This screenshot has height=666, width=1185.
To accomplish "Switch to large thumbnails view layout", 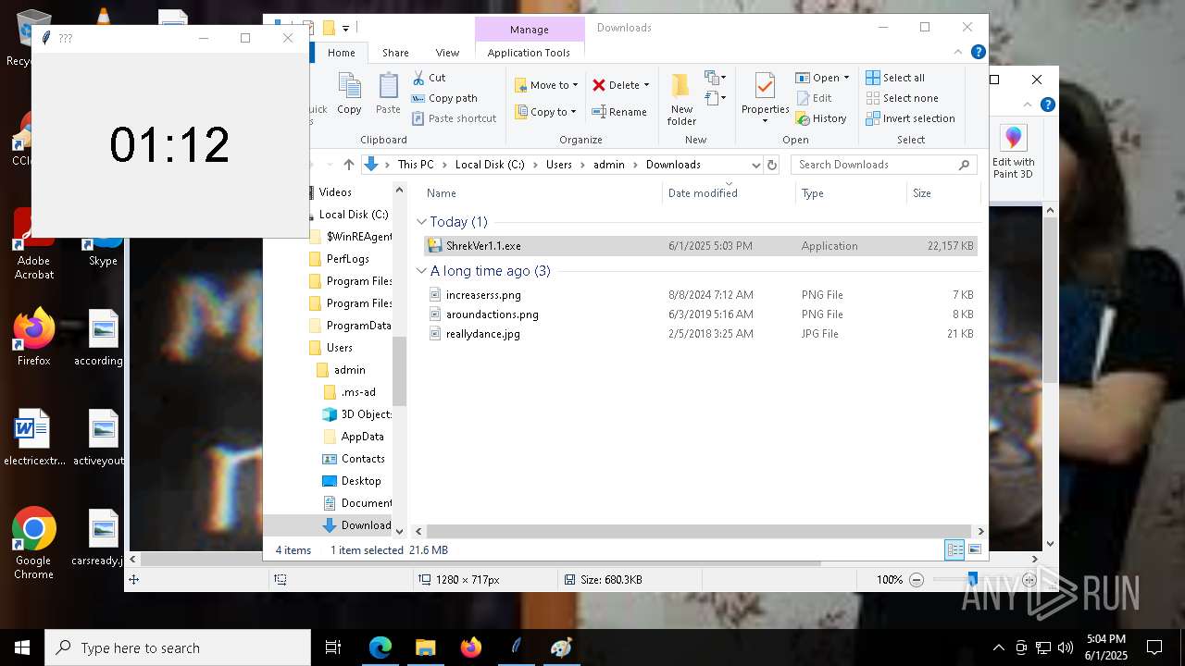I will [974, 550].
